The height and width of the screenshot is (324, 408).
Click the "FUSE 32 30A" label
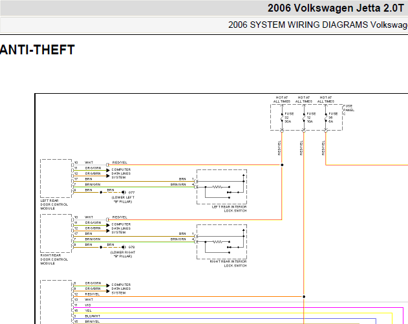[x=289, y=118]
